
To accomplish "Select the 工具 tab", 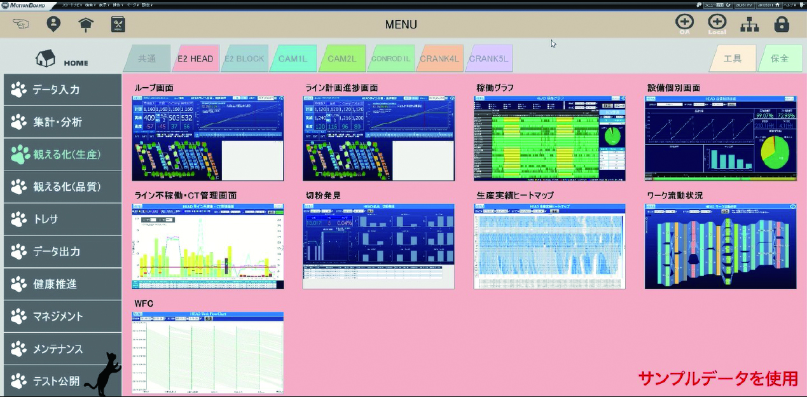I will (x=733, y=59).
